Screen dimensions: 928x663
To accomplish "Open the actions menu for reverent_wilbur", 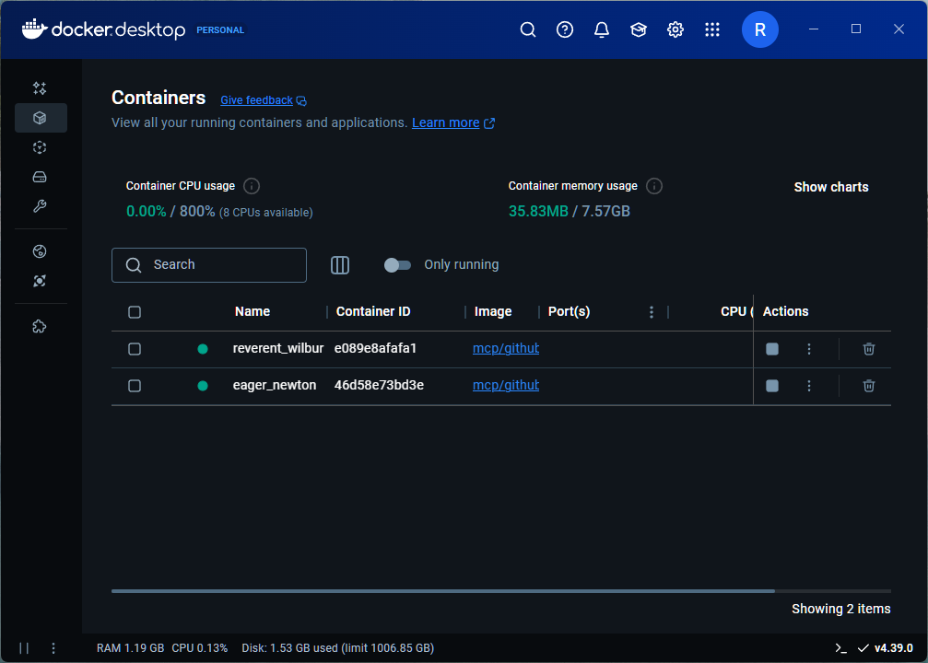I will click(x=809, y=349).
